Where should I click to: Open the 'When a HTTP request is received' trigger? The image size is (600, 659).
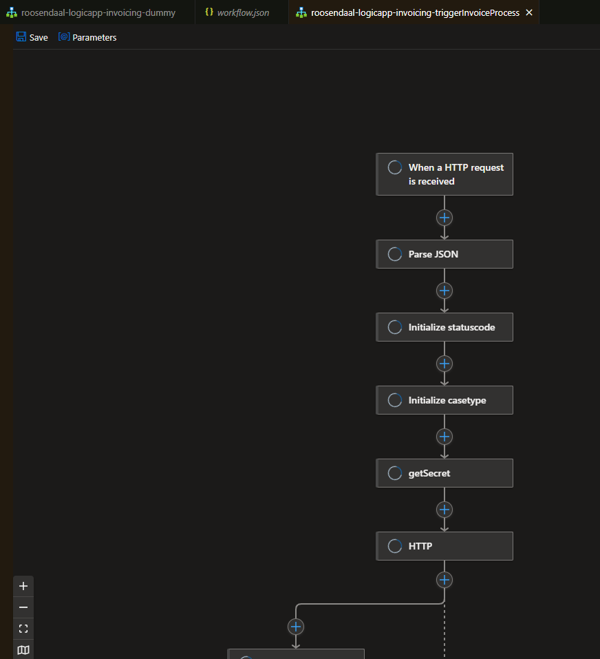point(444,174)
